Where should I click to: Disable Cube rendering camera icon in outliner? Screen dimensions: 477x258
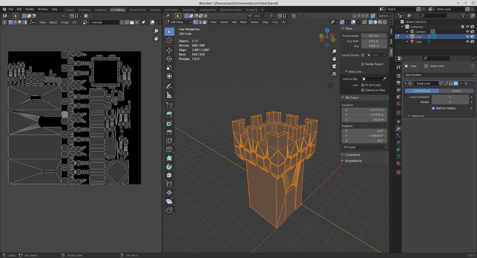pyautogui.click(x=472, y=36)
